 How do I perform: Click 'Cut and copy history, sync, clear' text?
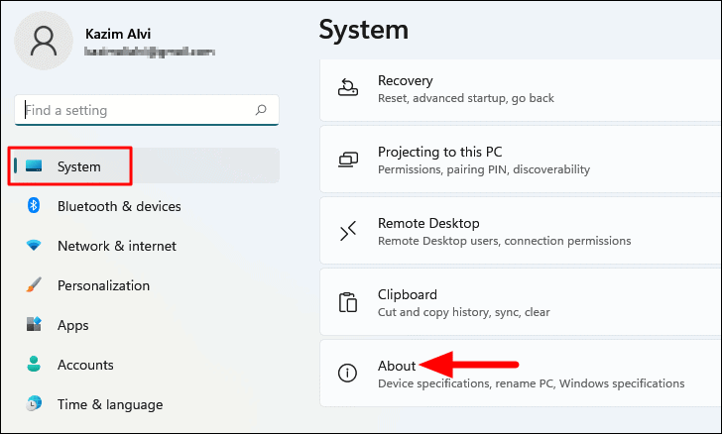[x=464, y=312]
